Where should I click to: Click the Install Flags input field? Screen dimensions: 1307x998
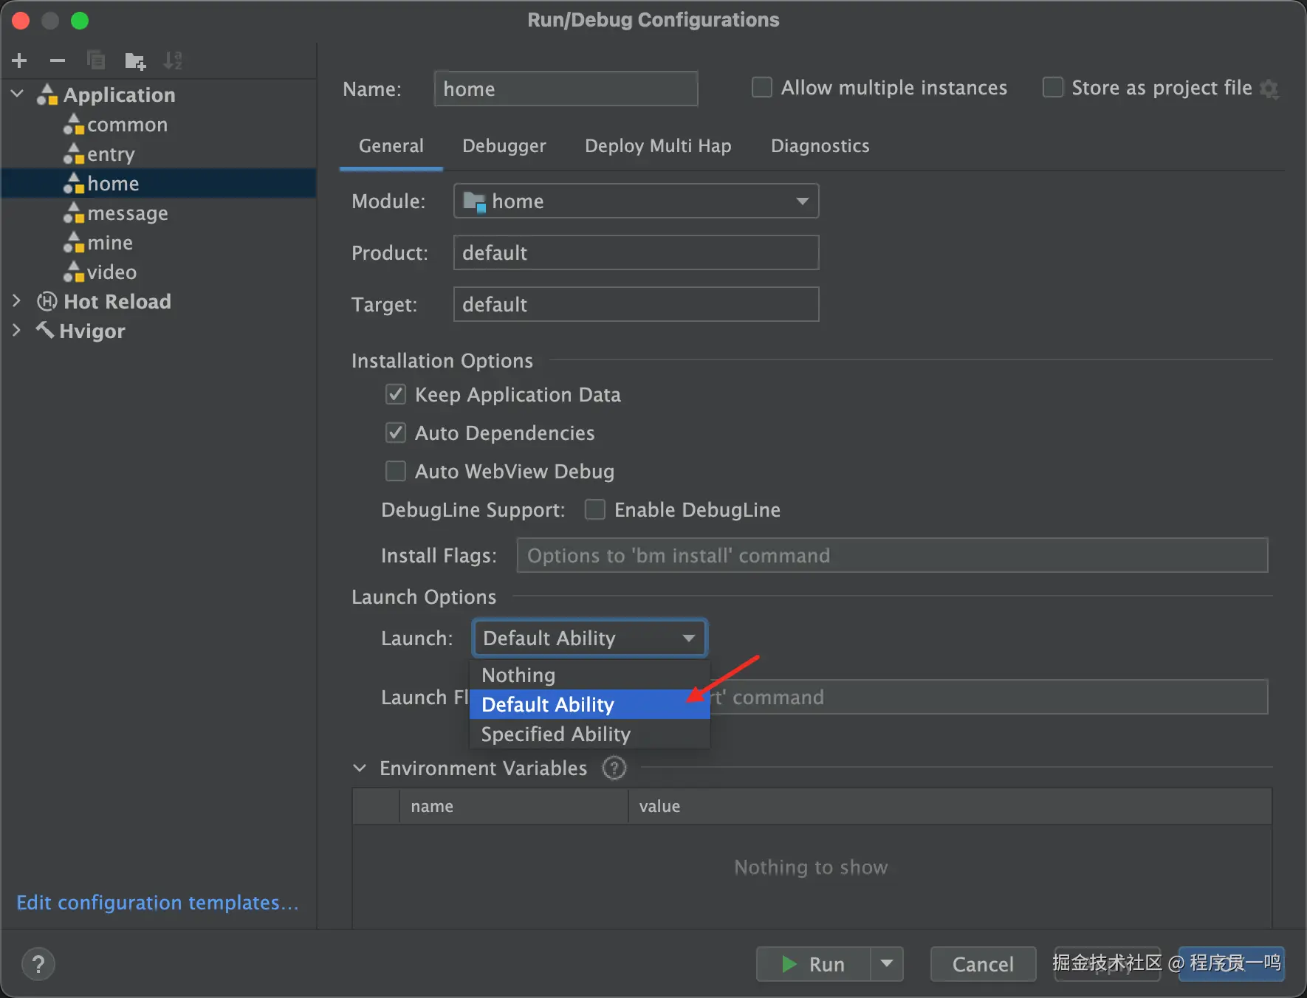point(891,556)
